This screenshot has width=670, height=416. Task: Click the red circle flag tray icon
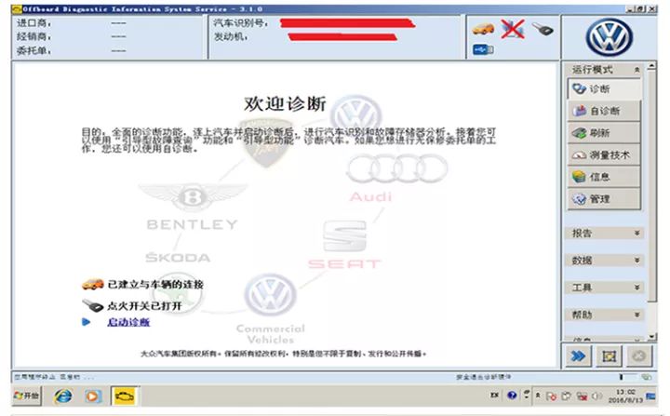551,396
